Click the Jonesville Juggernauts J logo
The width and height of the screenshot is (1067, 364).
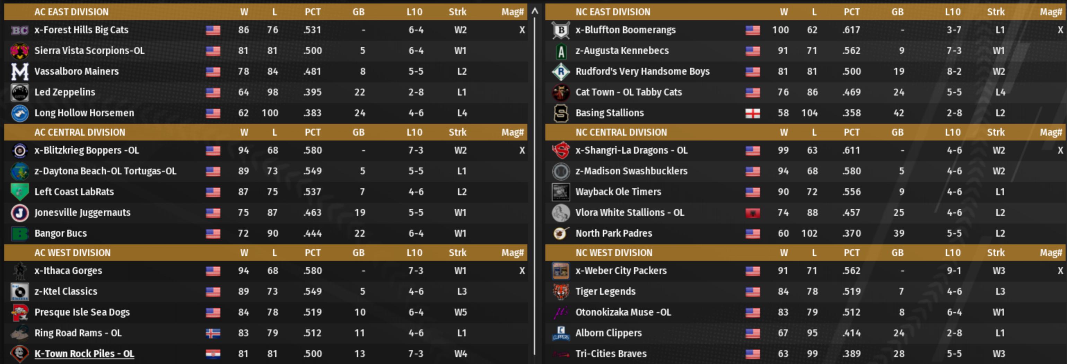[19, 213]
